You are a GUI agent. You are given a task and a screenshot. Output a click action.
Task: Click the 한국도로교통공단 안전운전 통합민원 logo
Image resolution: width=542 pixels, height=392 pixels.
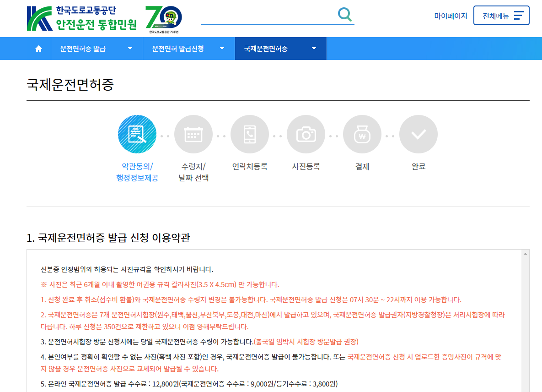click(x=82, y=18)
